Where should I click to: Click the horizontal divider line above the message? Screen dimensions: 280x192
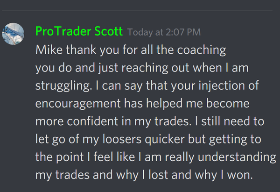click(x=140, y=10)
